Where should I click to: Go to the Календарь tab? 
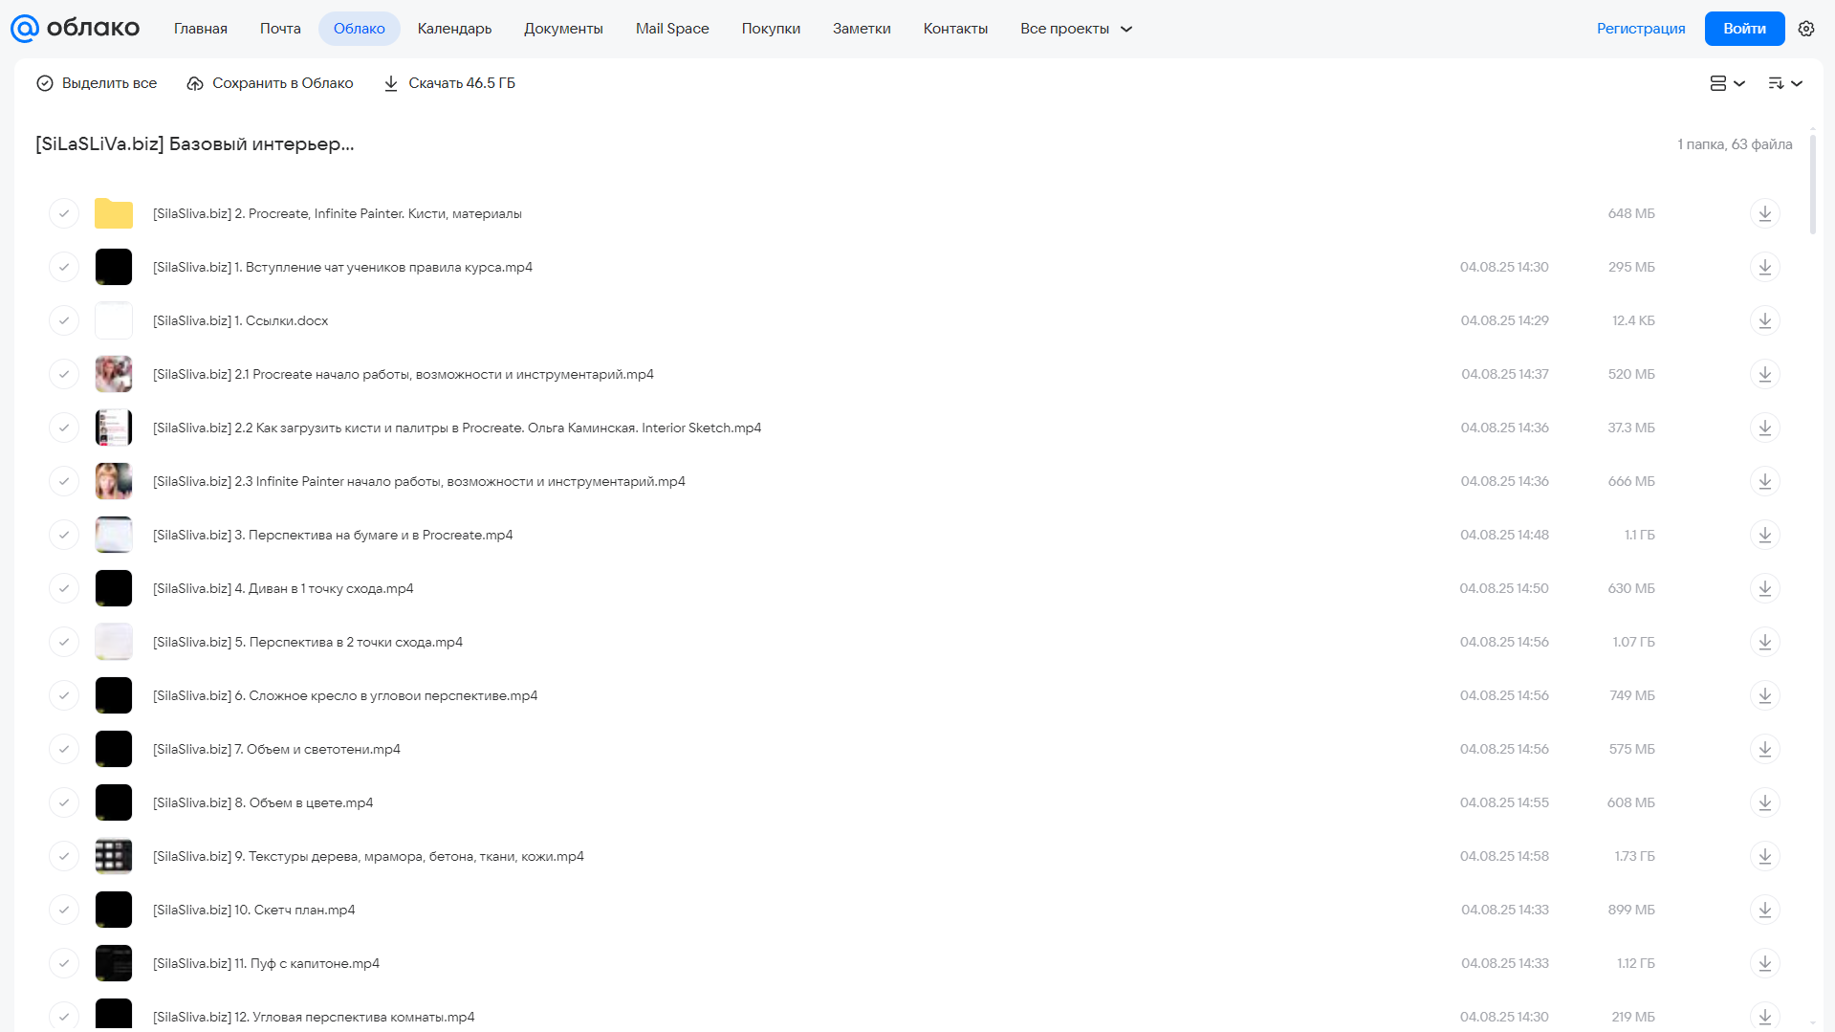pos(454,29)
